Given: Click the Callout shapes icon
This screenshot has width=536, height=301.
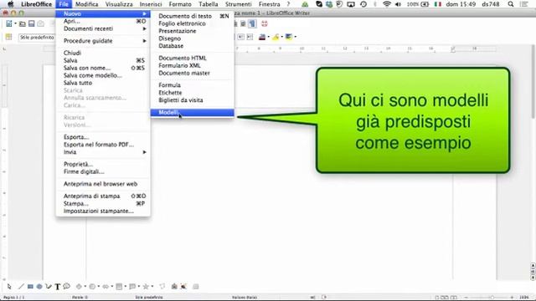Looking at the screenshot, I should point(132,287).
